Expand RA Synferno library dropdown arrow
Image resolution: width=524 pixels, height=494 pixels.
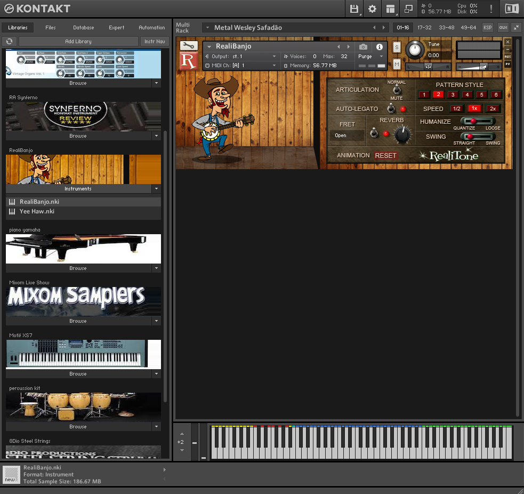pos(156,136)
